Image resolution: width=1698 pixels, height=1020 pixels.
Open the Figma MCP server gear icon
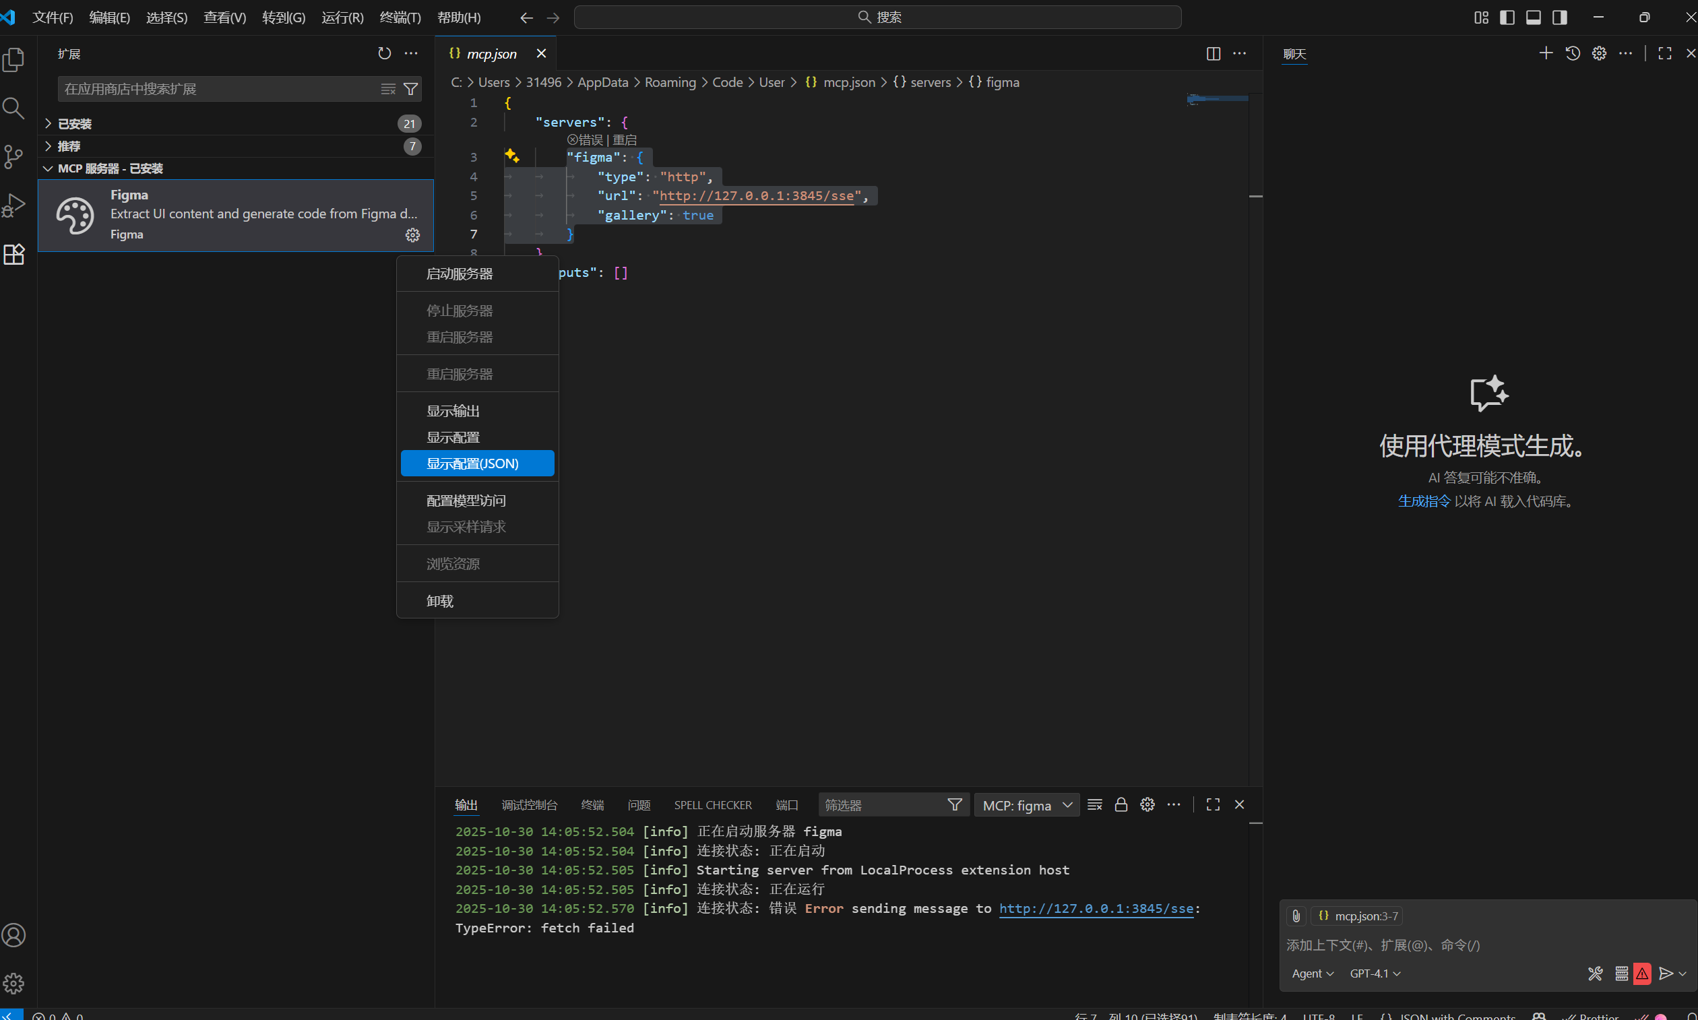(412, 235)
